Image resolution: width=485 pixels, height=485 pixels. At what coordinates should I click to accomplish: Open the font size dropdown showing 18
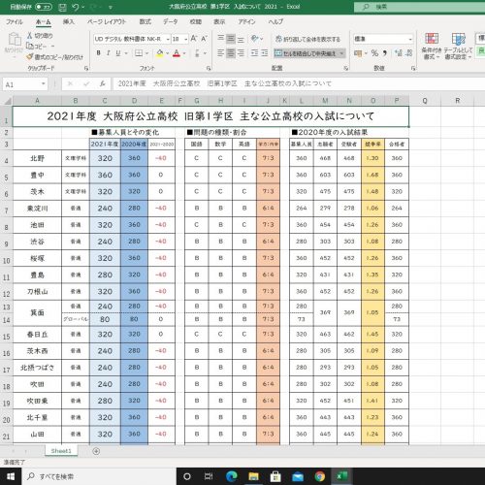[186, 39]
